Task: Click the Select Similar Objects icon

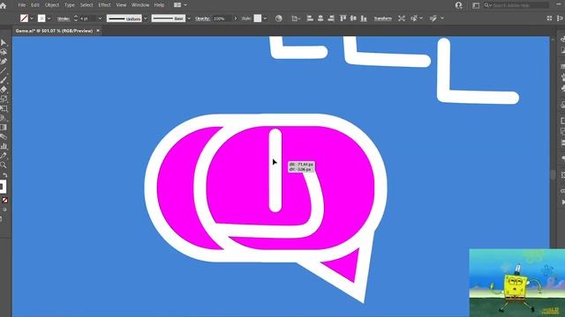Action: [x=414, y=18]
